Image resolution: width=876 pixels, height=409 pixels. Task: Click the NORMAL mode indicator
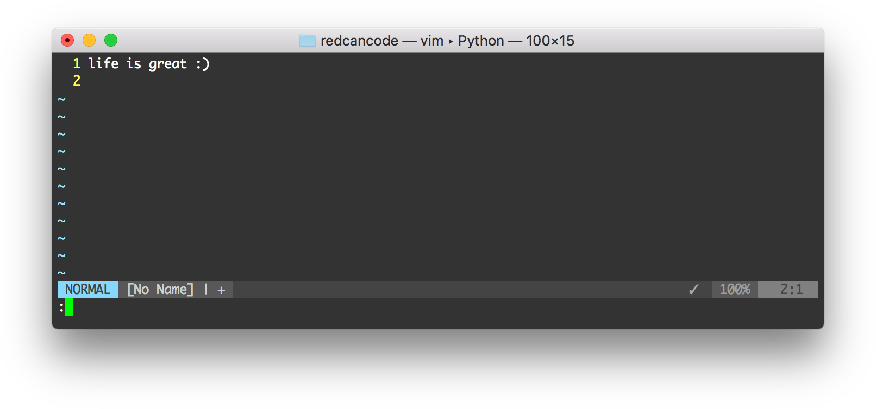88,290
